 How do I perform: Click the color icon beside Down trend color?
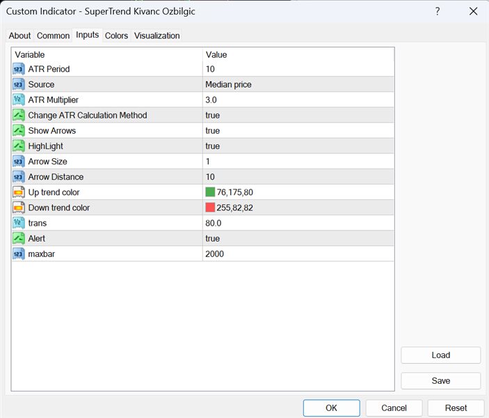pyautogui.click(x=18, y=208)
